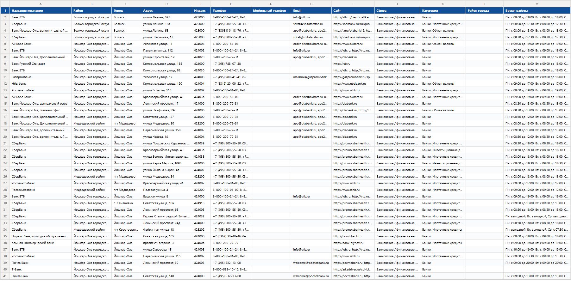
Task: Click the "Время работы" header cell
Action: 537,10
